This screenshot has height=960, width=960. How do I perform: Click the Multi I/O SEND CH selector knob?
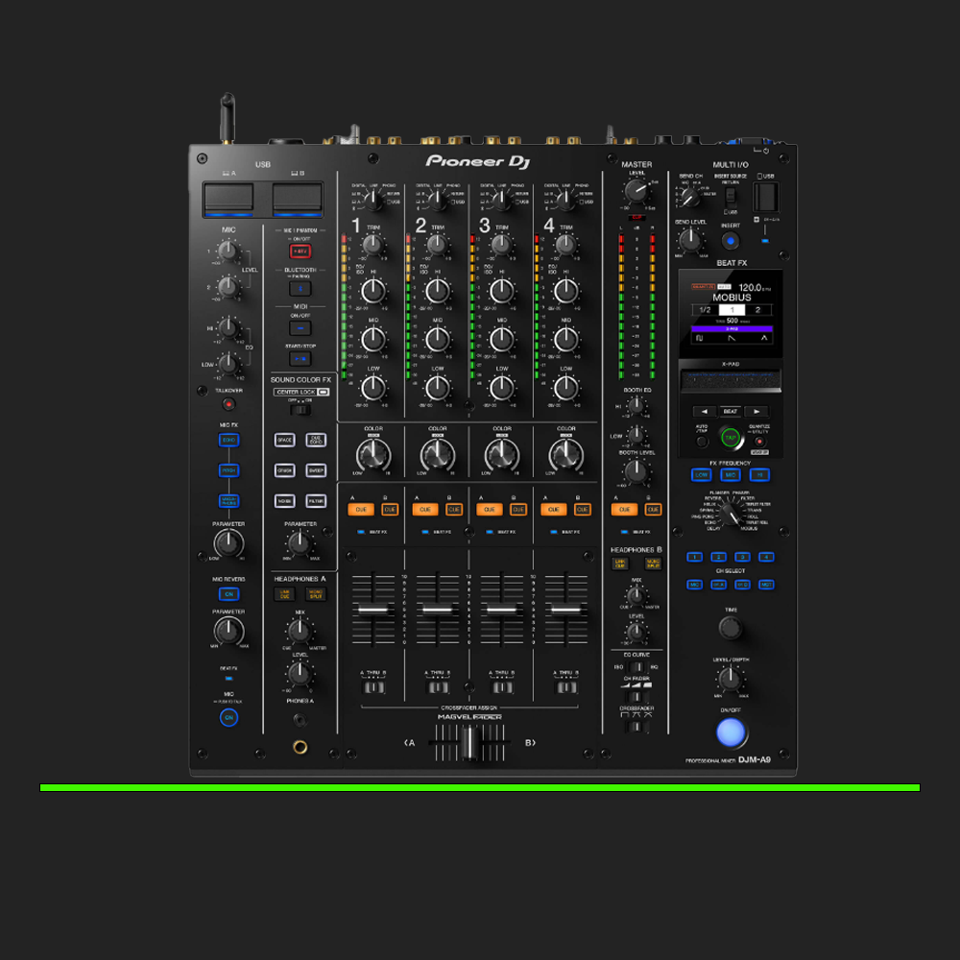point(690,197)
